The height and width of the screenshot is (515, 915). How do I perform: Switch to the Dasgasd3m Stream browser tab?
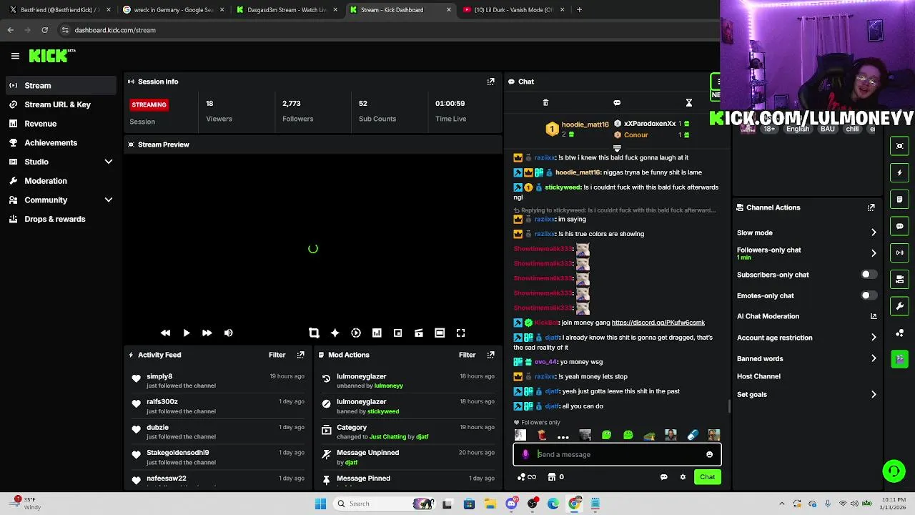coord(287,10)
